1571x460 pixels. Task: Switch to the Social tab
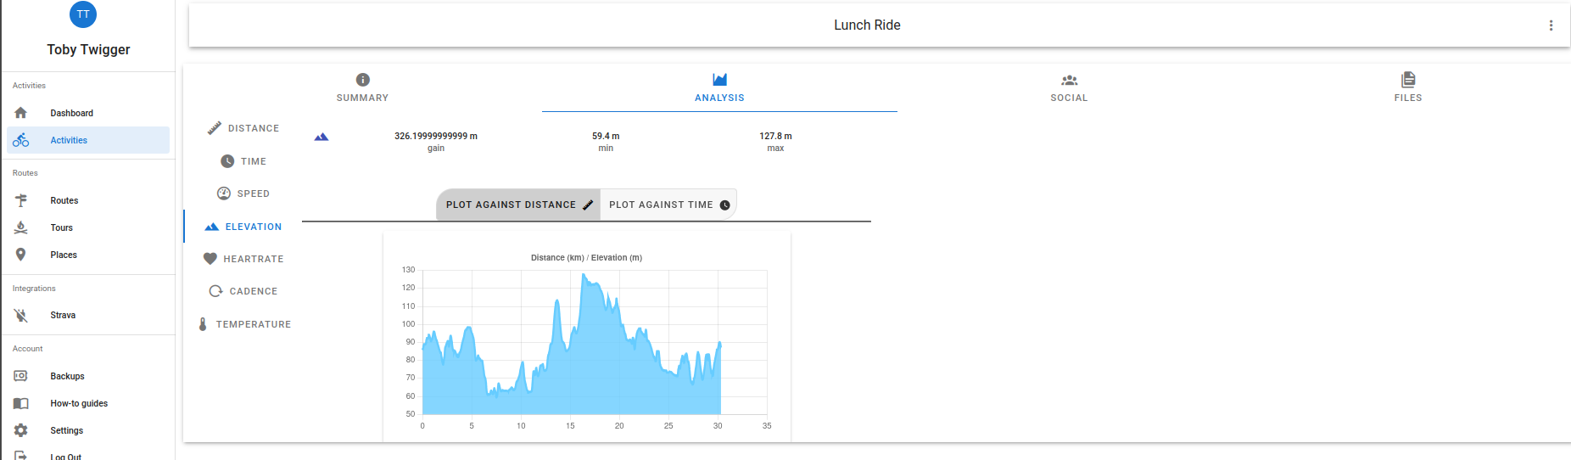click(x=1069, y=87)
